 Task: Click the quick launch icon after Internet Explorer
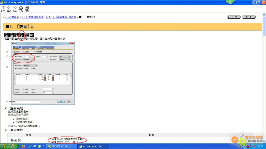point(35,146)
